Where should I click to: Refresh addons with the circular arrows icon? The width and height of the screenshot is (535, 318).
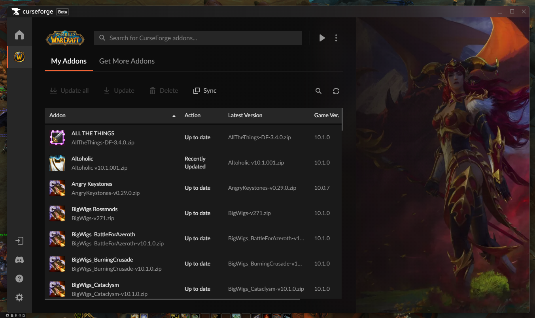click(x=336, y=91)
